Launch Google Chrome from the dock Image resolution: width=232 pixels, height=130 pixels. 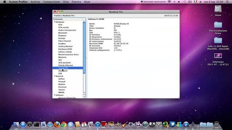click(x=64, y=125)
